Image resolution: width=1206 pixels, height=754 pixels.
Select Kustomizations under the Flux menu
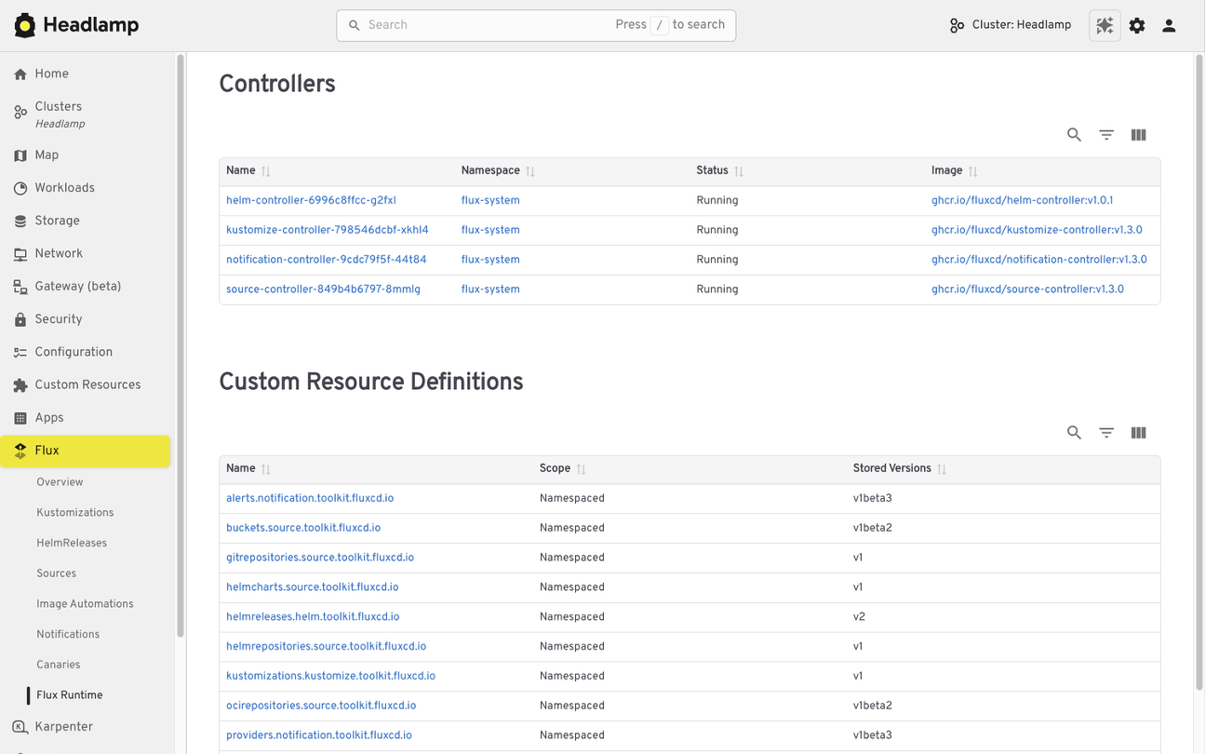[75, 512]
